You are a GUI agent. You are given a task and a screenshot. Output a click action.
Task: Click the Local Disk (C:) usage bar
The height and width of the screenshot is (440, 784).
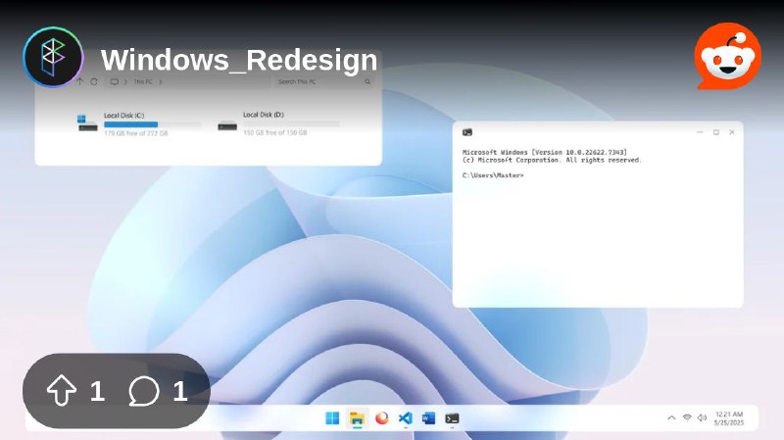153,124
